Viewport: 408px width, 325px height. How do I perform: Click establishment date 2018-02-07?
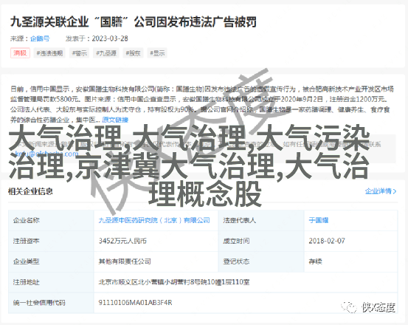tap(327, 241)
